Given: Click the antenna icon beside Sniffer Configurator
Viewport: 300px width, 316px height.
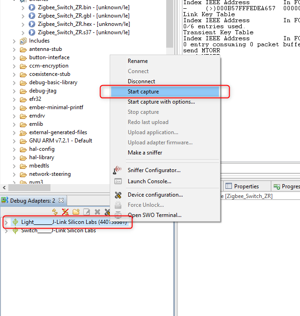Looking at the screenshot, I should tap(118, 170).
